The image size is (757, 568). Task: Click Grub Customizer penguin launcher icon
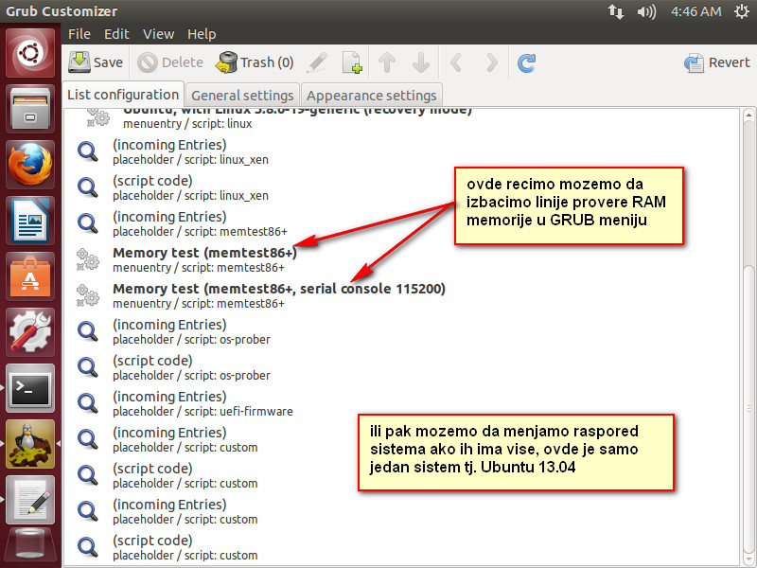[x=30, y=444]
